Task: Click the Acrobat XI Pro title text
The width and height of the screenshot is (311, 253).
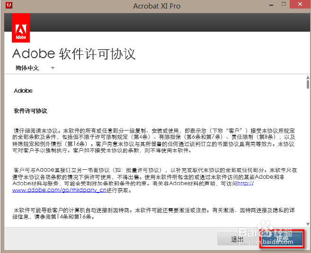Action: coord(157,6)
